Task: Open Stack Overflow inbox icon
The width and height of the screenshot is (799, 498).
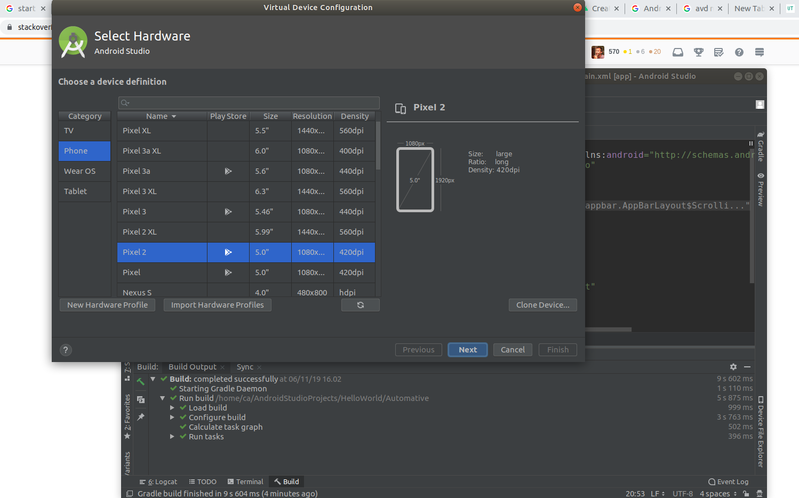Action: [678, 52]
